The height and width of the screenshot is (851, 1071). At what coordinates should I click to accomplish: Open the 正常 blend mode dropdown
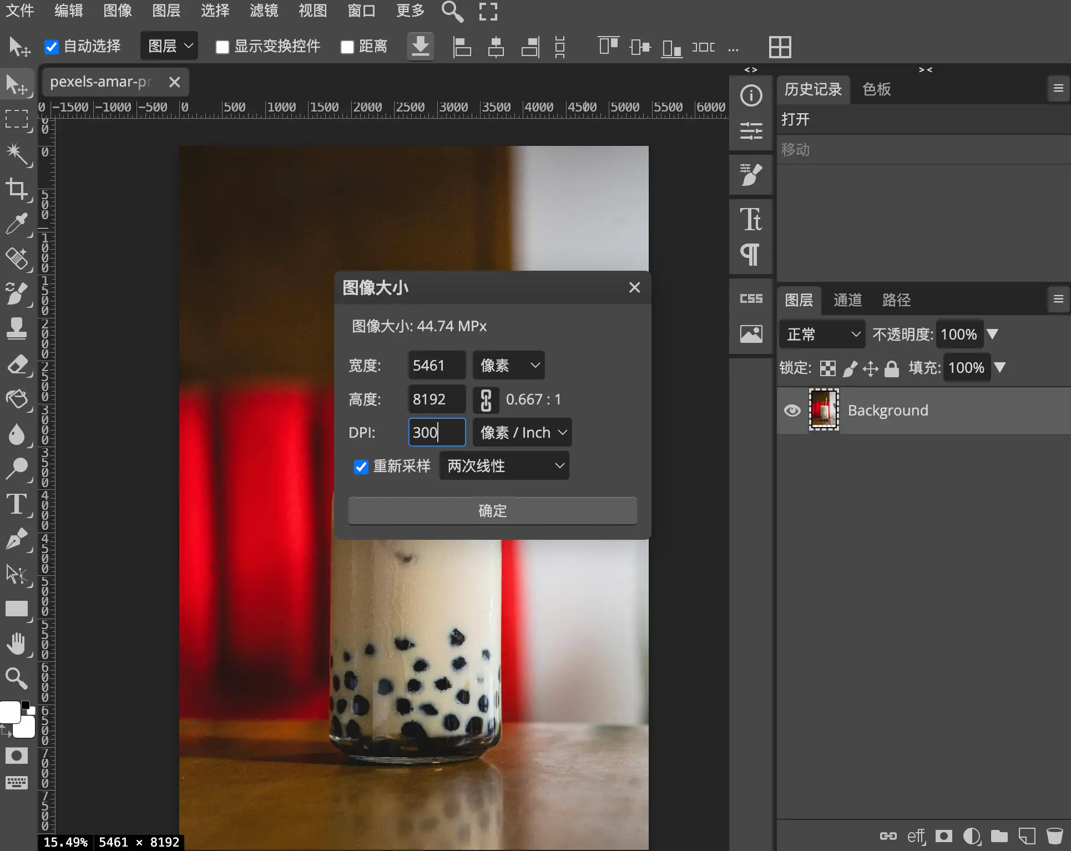point(821,334)
